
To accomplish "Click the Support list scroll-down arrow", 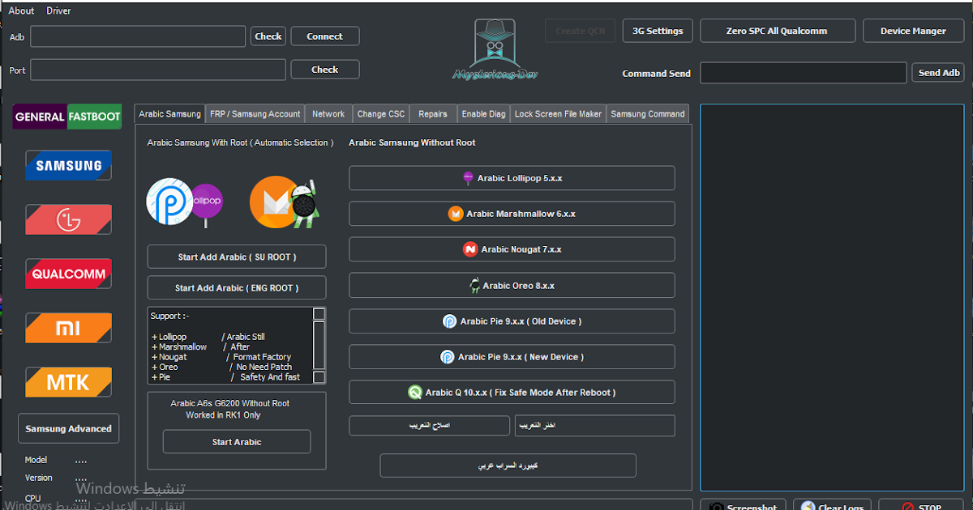I will pos(319,377).
